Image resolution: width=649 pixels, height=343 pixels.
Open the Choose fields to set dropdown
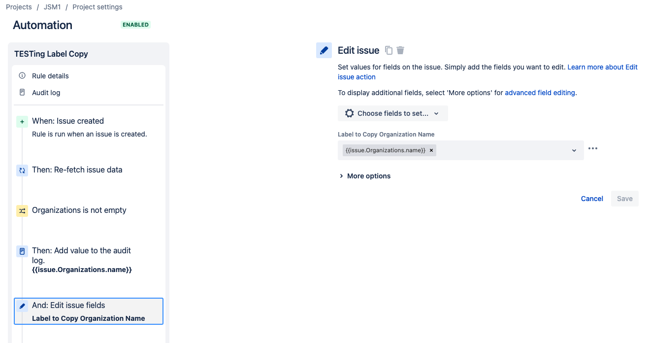point(392,113)
